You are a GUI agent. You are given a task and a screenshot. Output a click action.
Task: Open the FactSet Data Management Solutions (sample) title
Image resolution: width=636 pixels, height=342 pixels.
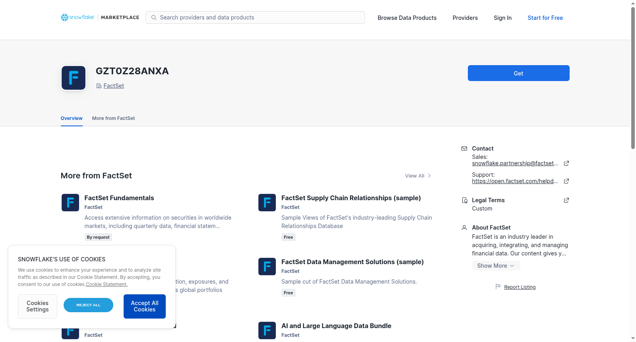coord(353,262)
